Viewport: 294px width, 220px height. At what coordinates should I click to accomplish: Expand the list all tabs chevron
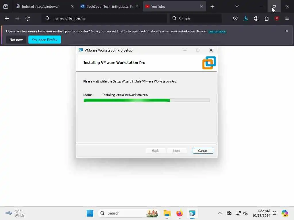(237, 7)
